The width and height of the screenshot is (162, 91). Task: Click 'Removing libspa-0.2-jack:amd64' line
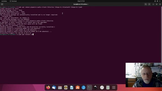click(20, 30)
